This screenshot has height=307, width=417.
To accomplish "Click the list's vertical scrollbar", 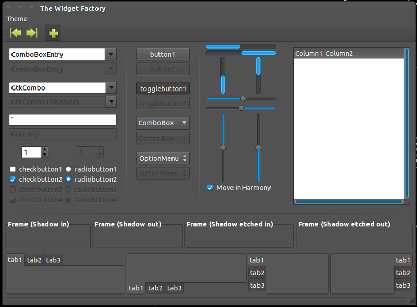I will point(407,123).
